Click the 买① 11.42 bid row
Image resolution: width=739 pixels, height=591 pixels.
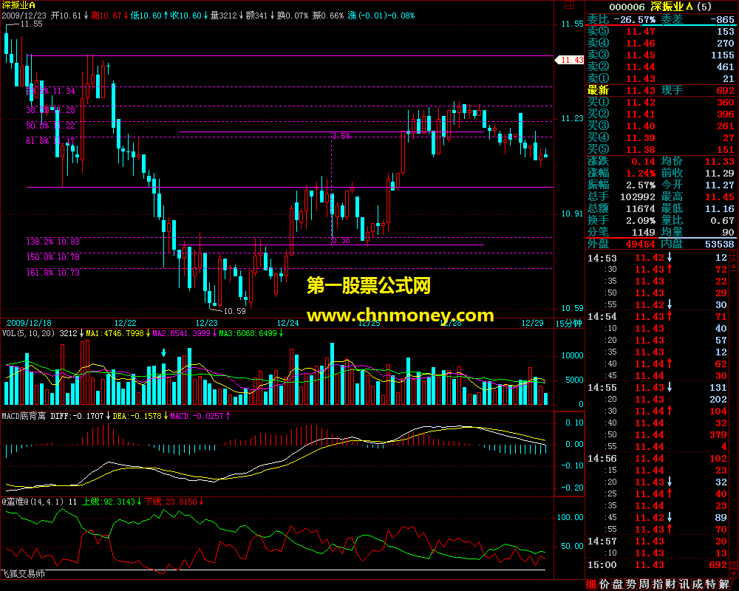[x=661, y=102]
